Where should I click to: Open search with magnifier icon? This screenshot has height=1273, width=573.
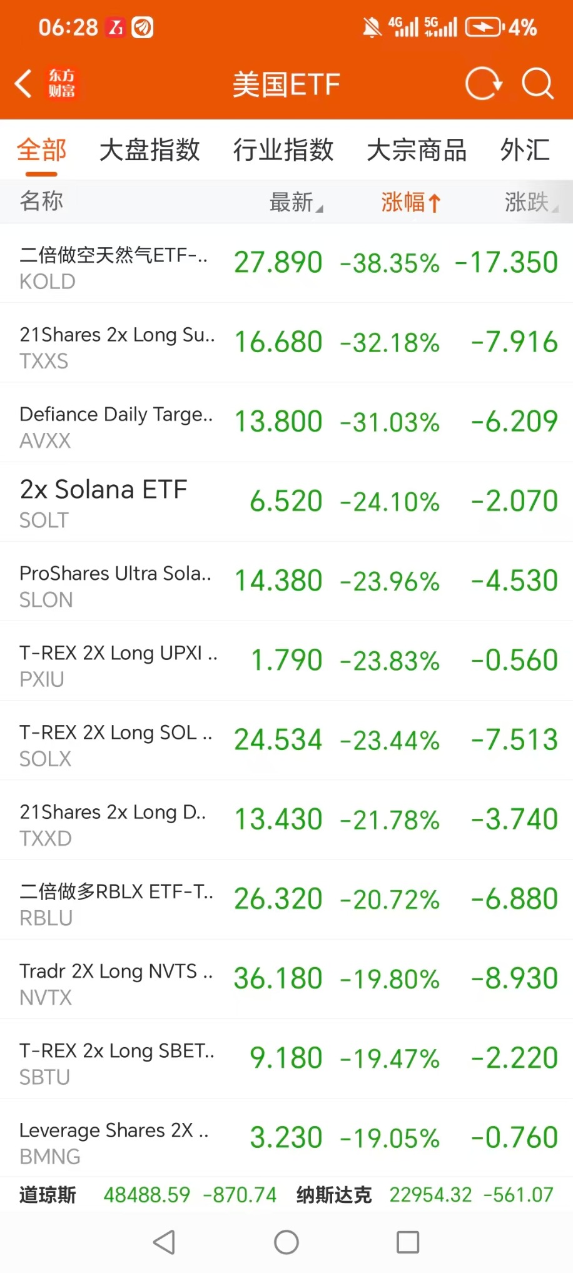(x=537, y=84)
